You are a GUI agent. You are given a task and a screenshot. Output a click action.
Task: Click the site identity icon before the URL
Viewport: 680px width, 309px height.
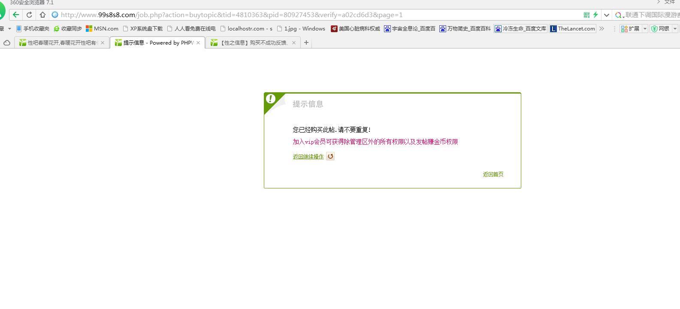(x=55, y=15)
